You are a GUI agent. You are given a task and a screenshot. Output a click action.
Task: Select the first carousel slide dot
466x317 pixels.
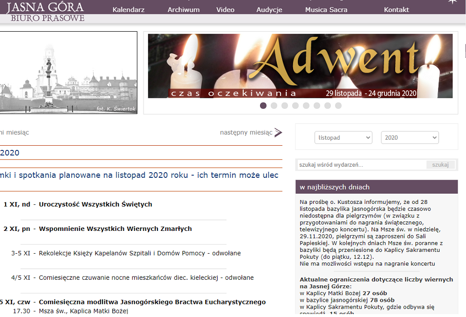point(263,106)
